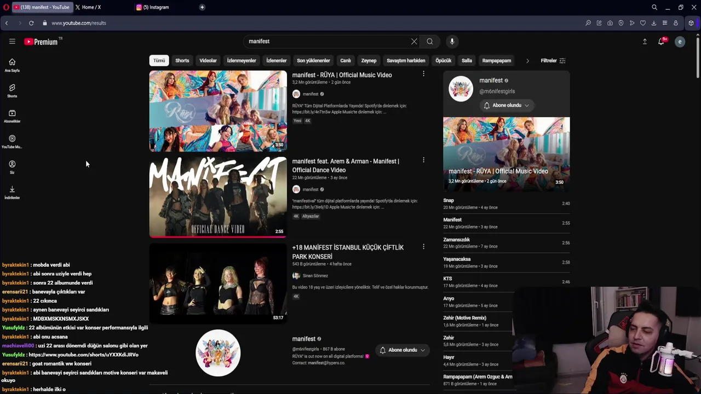Click the Opera zoom-out find icon
This screenshot has width=701, height=394.
588,23
